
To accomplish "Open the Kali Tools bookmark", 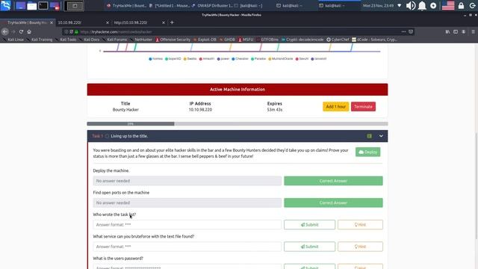I will [66, 40].
